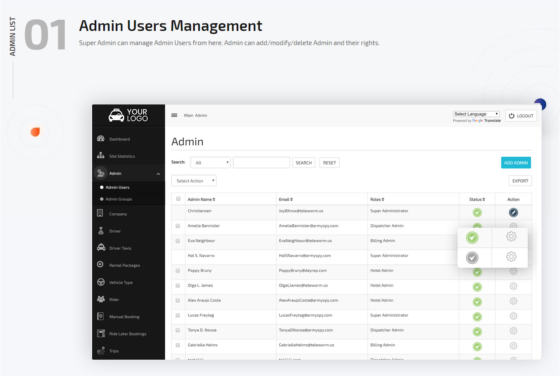Click inside the search text field
Viewport: 560px width, 376px height.
coord(261,162)
